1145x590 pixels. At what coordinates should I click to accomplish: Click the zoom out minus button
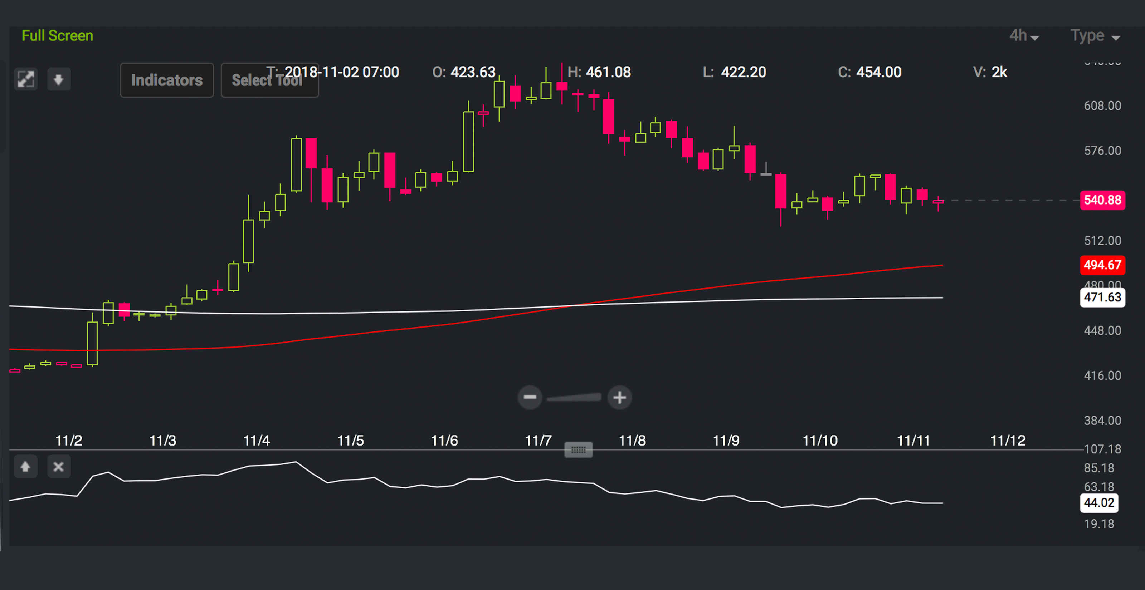[530, 397]
